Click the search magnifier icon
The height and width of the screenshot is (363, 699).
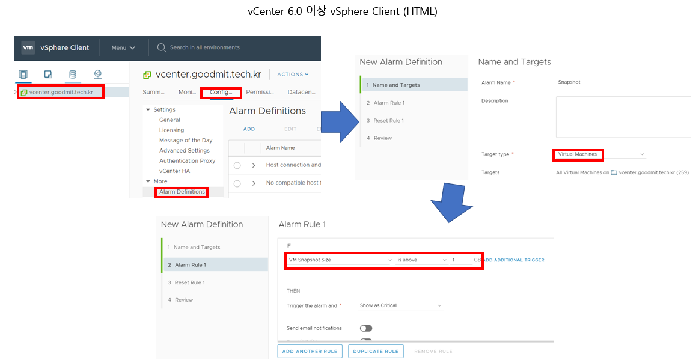pos(161,47)
